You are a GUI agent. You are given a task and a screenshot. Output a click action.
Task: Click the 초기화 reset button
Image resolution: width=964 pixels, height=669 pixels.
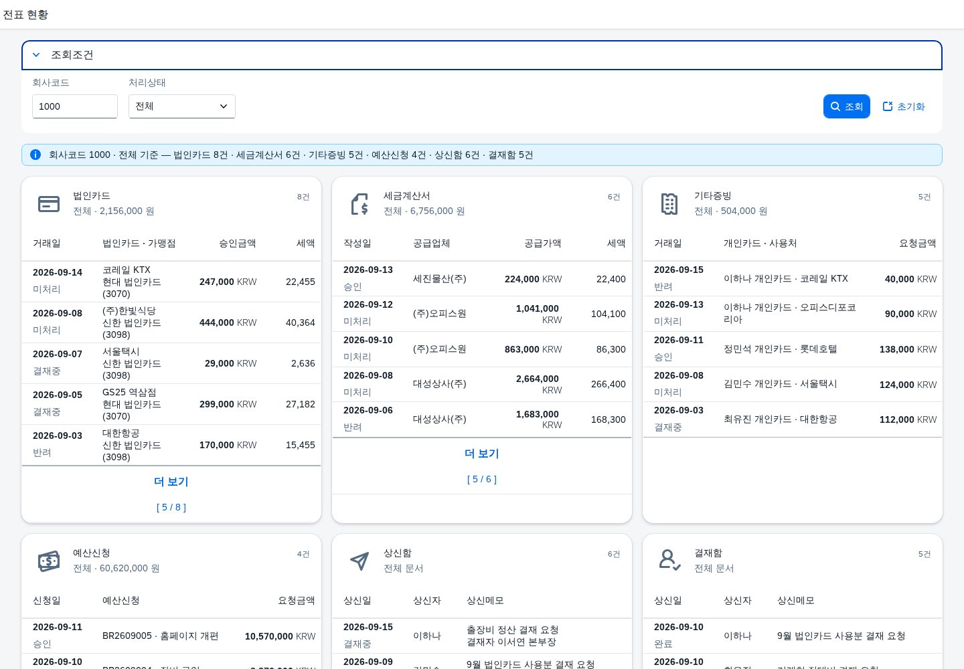pos(904,106)
